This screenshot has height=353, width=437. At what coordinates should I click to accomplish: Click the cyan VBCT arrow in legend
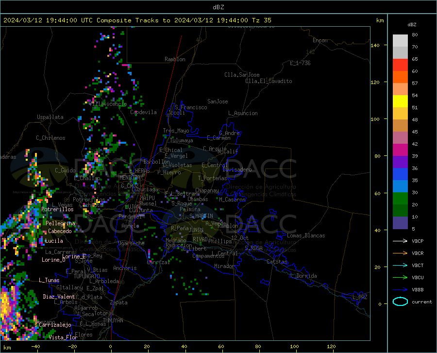400,265
